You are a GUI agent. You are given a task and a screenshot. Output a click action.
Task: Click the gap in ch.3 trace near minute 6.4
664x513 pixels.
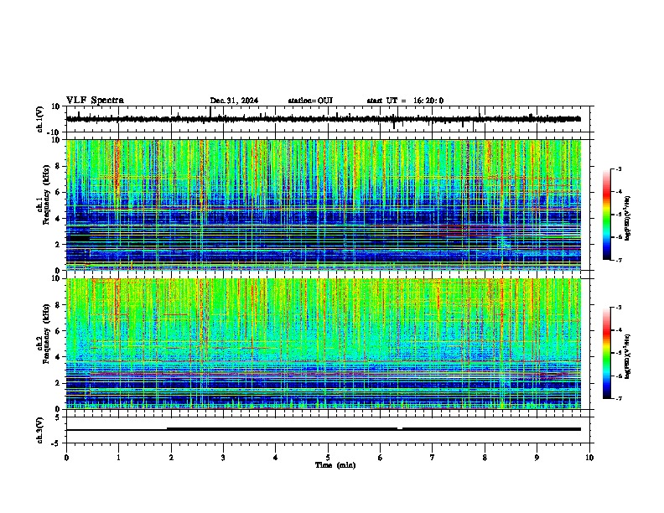tap(400, 429)
